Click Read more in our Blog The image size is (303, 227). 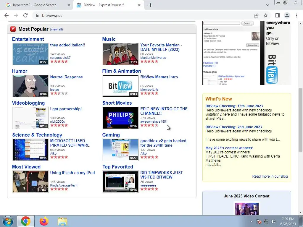pyautogui.click(x=270, y=176)
